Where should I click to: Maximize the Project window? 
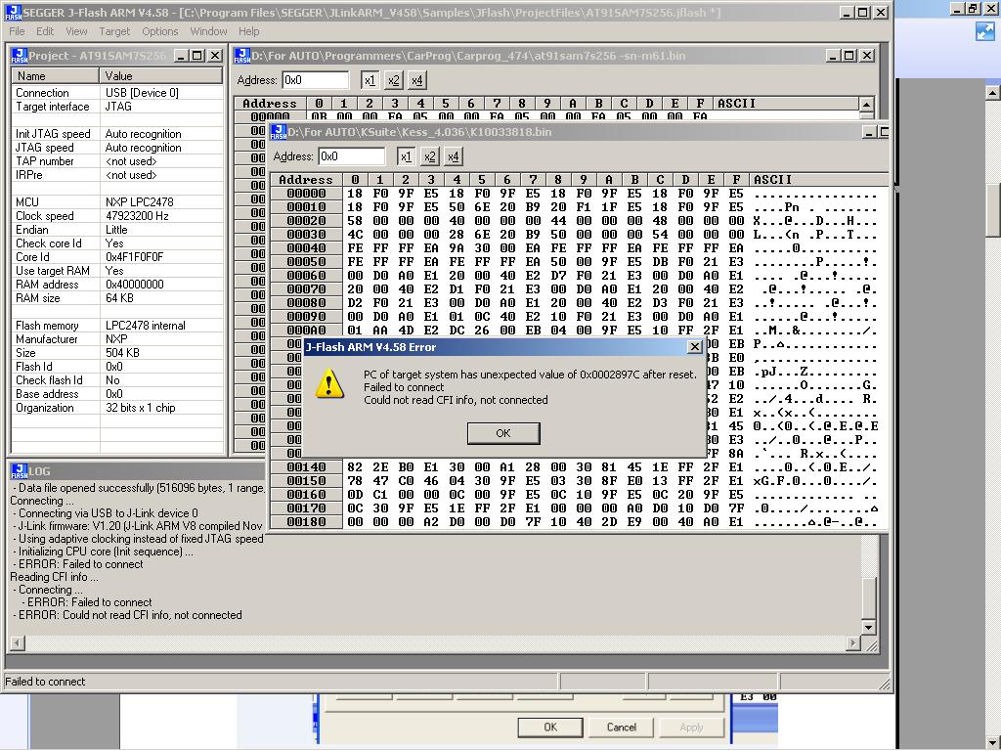tap(197, 56)
